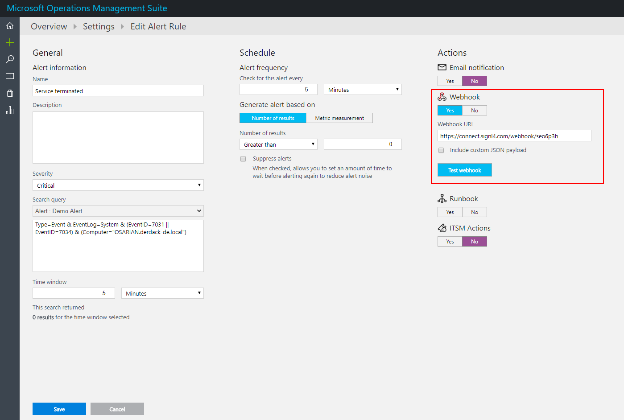Open the Alert frequency Minutes dropdown
Image resolution: width=624 pixels, height=420 pixels.
tap(363, 89)
